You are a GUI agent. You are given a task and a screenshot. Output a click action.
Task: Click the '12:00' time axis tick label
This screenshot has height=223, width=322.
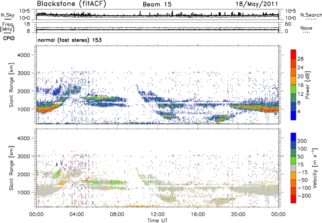tap(157, 215)
